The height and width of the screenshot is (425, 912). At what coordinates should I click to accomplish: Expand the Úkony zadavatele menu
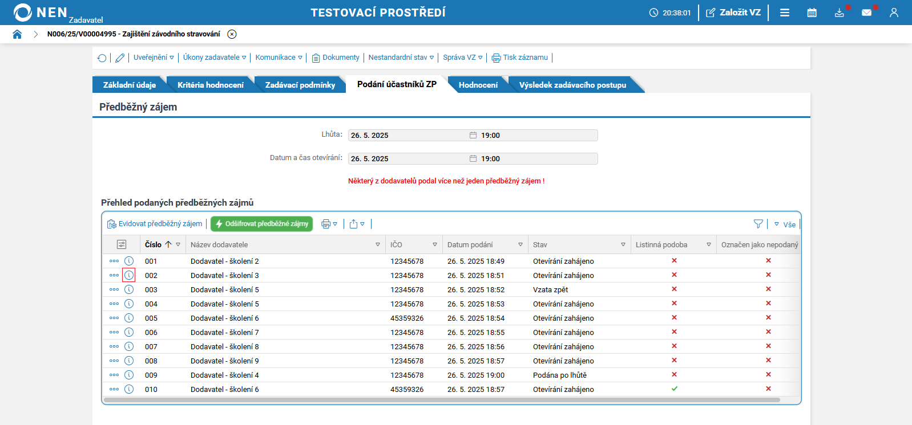coord(214,58)
